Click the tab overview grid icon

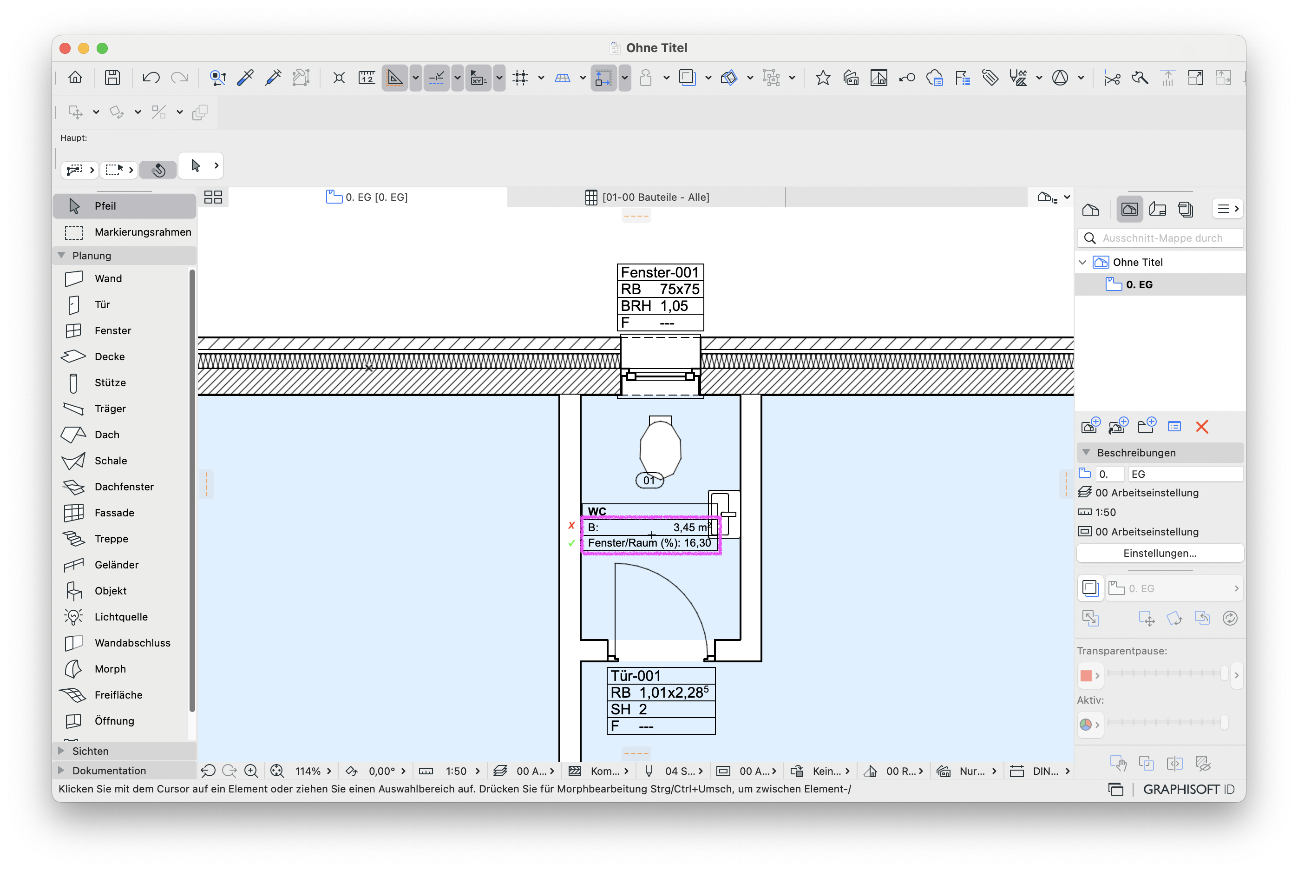pyautogui.click(x=213, y=197)
